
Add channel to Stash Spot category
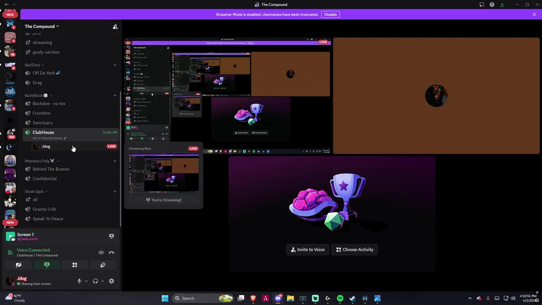pos(115,191)
